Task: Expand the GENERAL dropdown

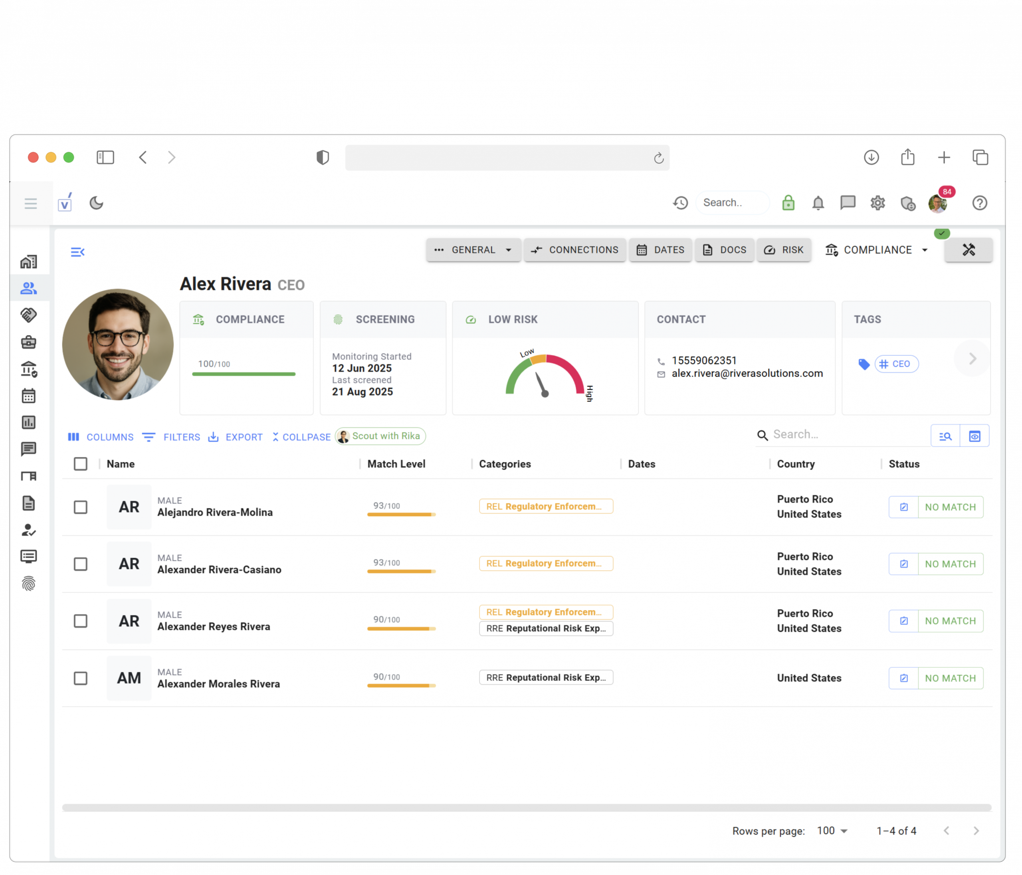Action: (473, 250)
